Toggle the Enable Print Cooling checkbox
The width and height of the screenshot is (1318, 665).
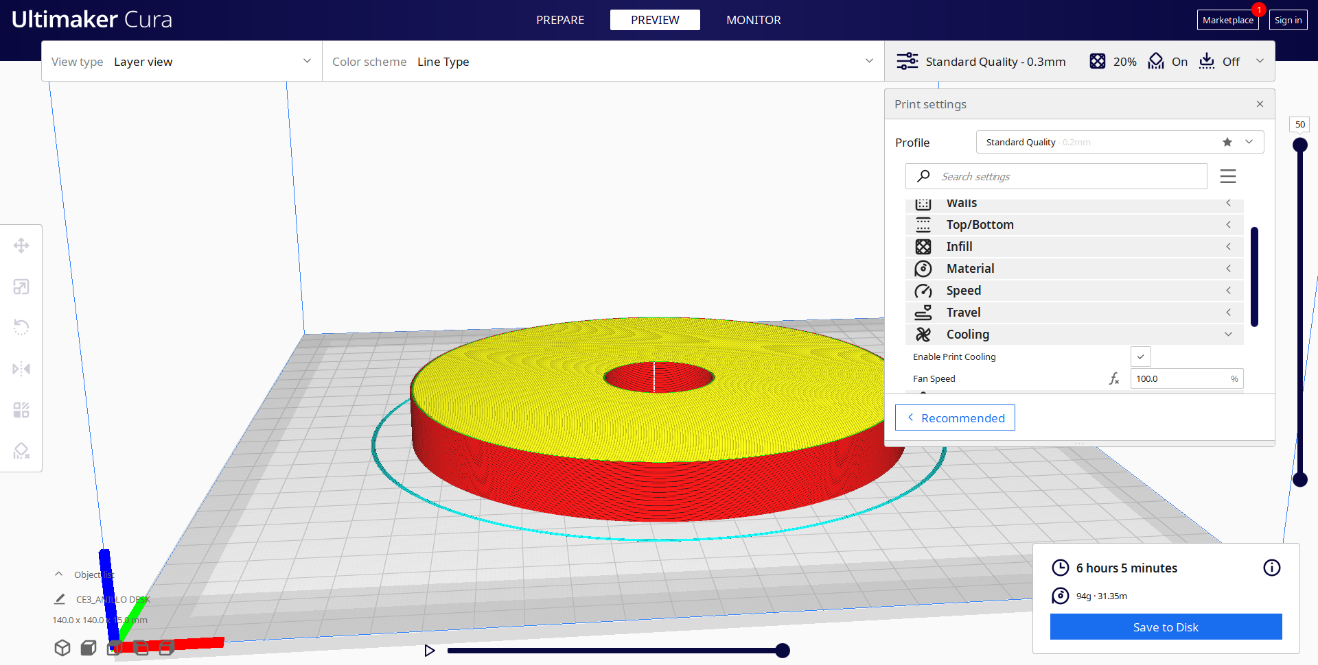pyautogui.click(x=1140, y=356)
